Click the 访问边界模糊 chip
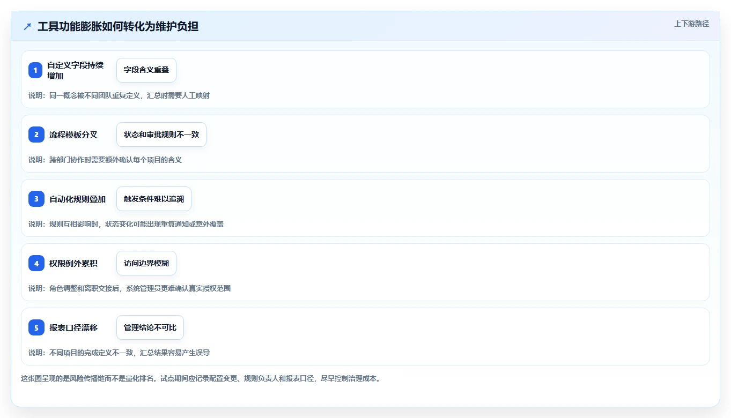Viewport: 731px width, 418px height. (x=146, y=263)
